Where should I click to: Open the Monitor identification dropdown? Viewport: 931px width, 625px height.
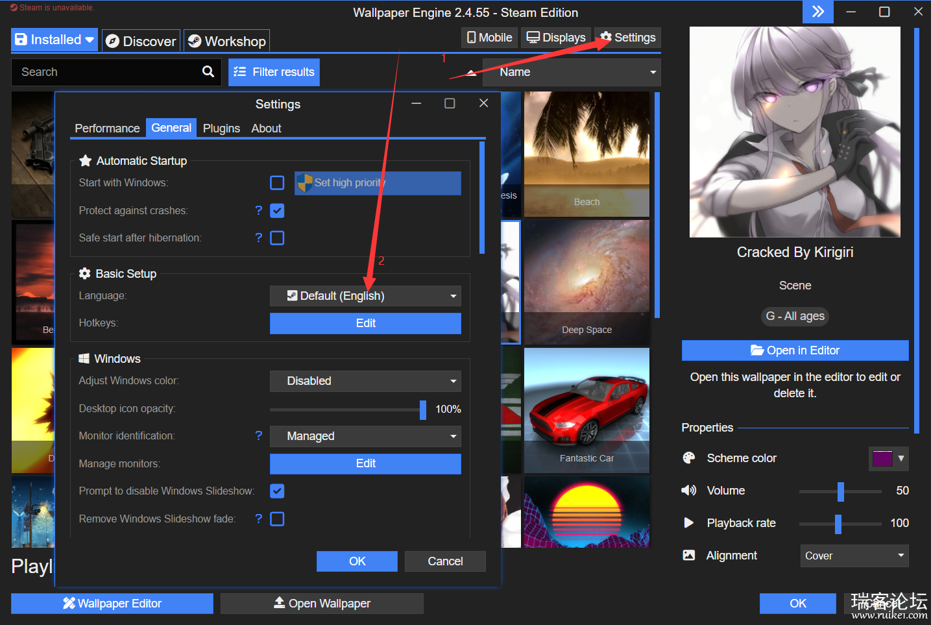[365, 436]
